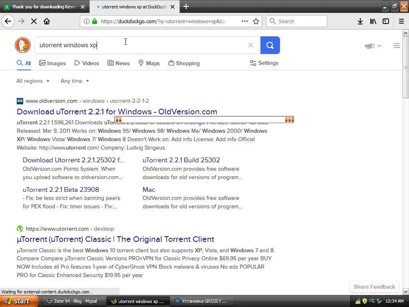Open a new browser tab with plus

click(186, 6)
